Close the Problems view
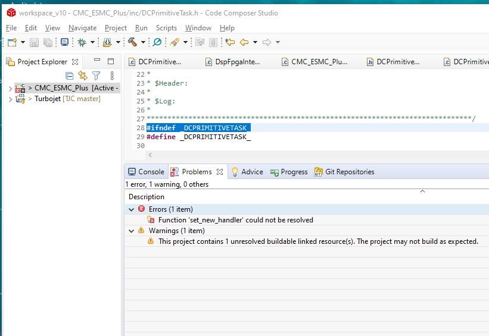 [220, 172]
